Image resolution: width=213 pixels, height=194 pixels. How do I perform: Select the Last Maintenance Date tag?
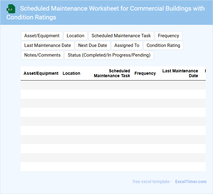48,45
